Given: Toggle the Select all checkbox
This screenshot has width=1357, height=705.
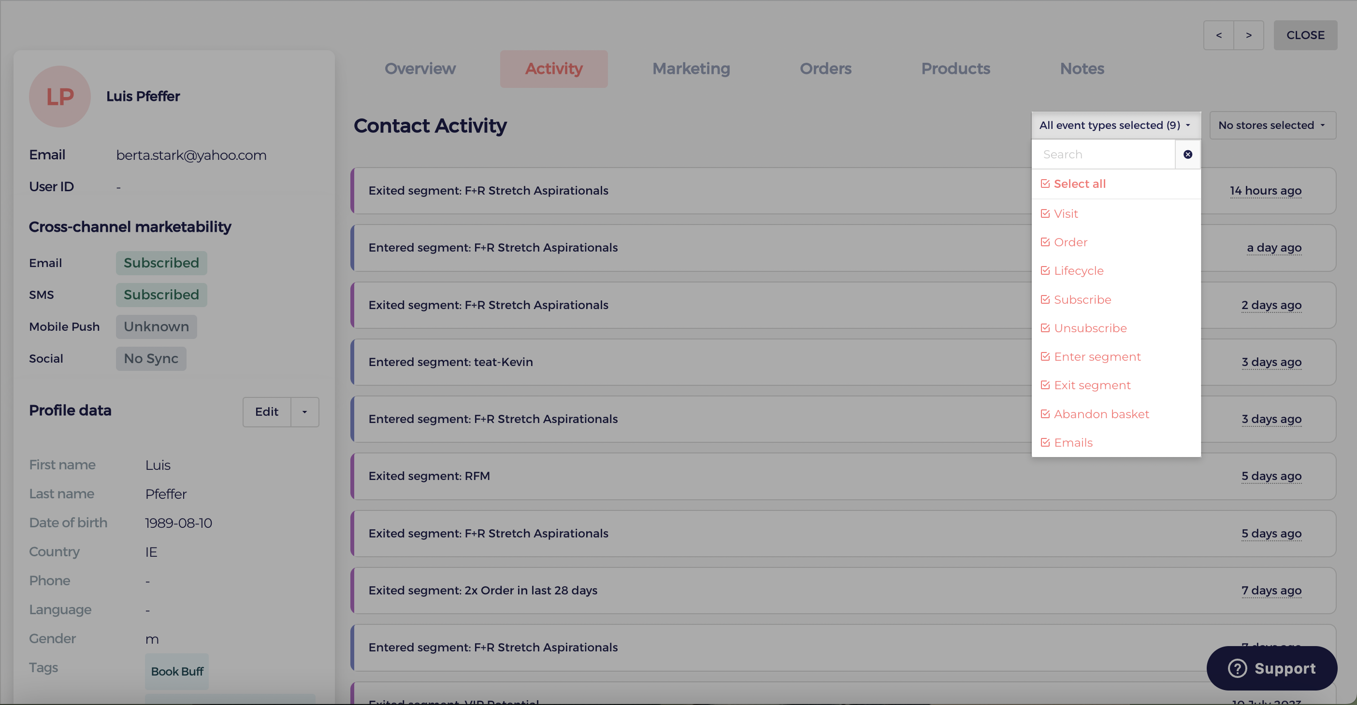Looking at the screenshot, I should pyautogui.click(x=1045, y=184).
